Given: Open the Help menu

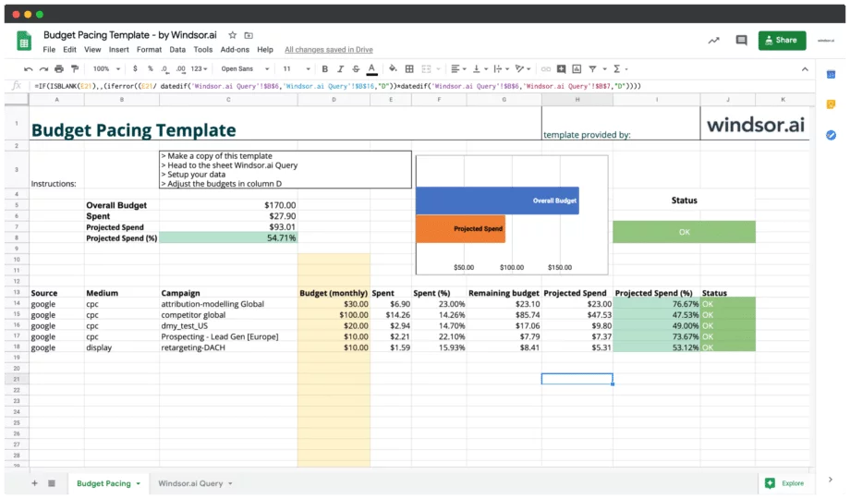Looking at the screenshot, I should [x=265, y=49].
